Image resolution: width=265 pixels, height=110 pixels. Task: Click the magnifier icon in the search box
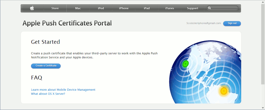pyautogui.click(x=210, y=8)
